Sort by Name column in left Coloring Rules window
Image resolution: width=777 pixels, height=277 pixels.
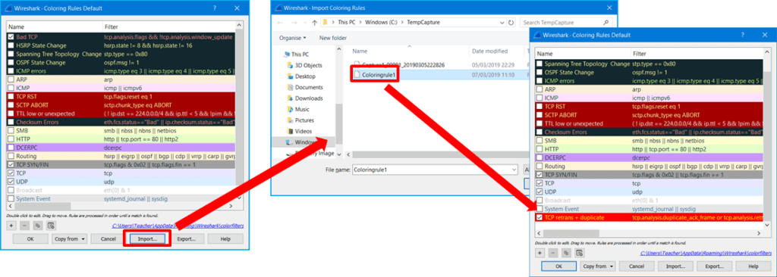coord(55,26)
